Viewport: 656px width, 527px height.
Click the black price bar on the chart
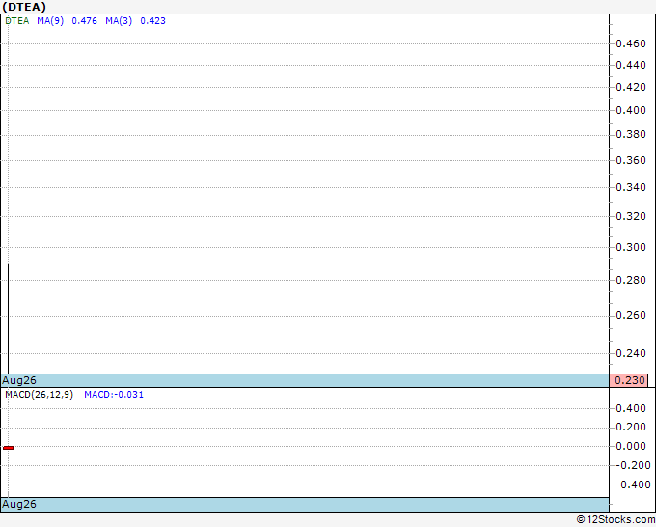(x=9, y=319)
